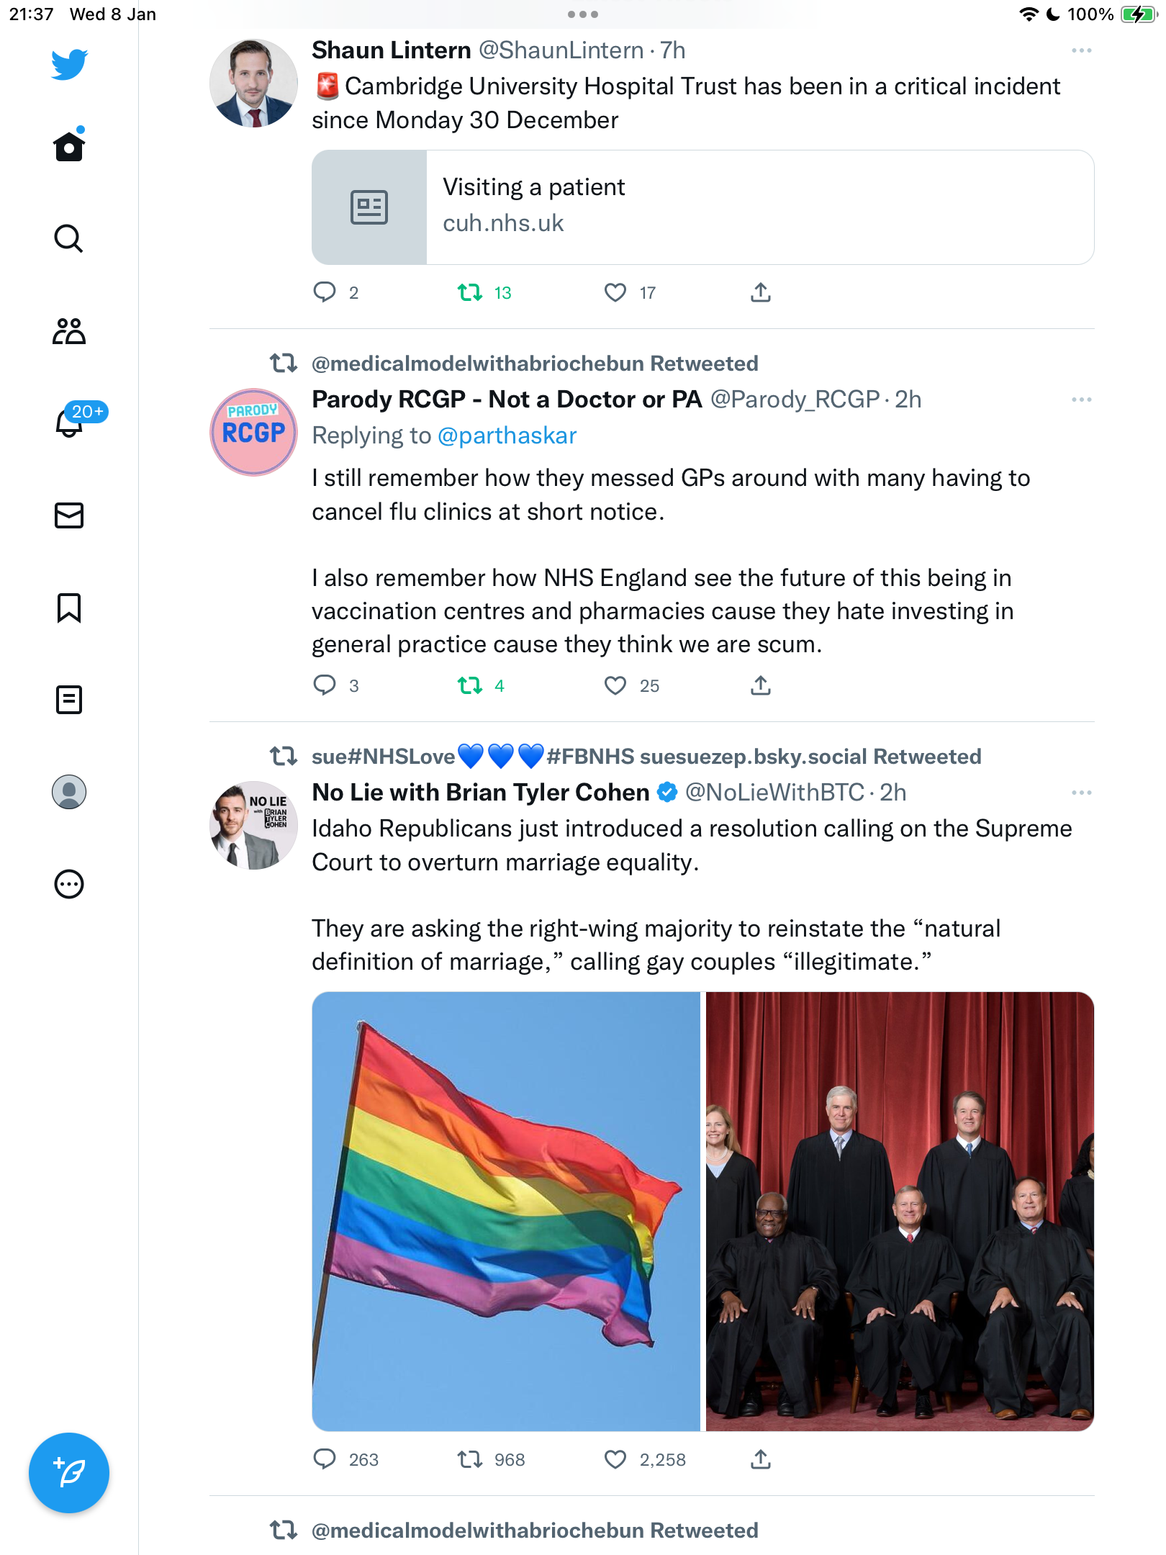Viewport: 1166px width, 1555px height.
Task: Open the Home timeline icon
Action: [69, 146]
